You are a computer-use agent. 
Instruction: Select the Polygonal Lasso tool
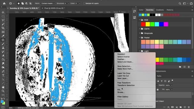tap(3, 20)
